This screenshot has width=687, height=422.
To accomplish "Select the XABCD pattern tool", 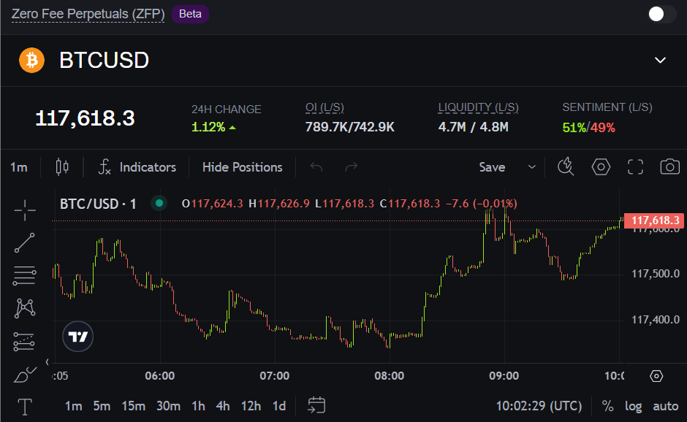I will coord(25,308).
